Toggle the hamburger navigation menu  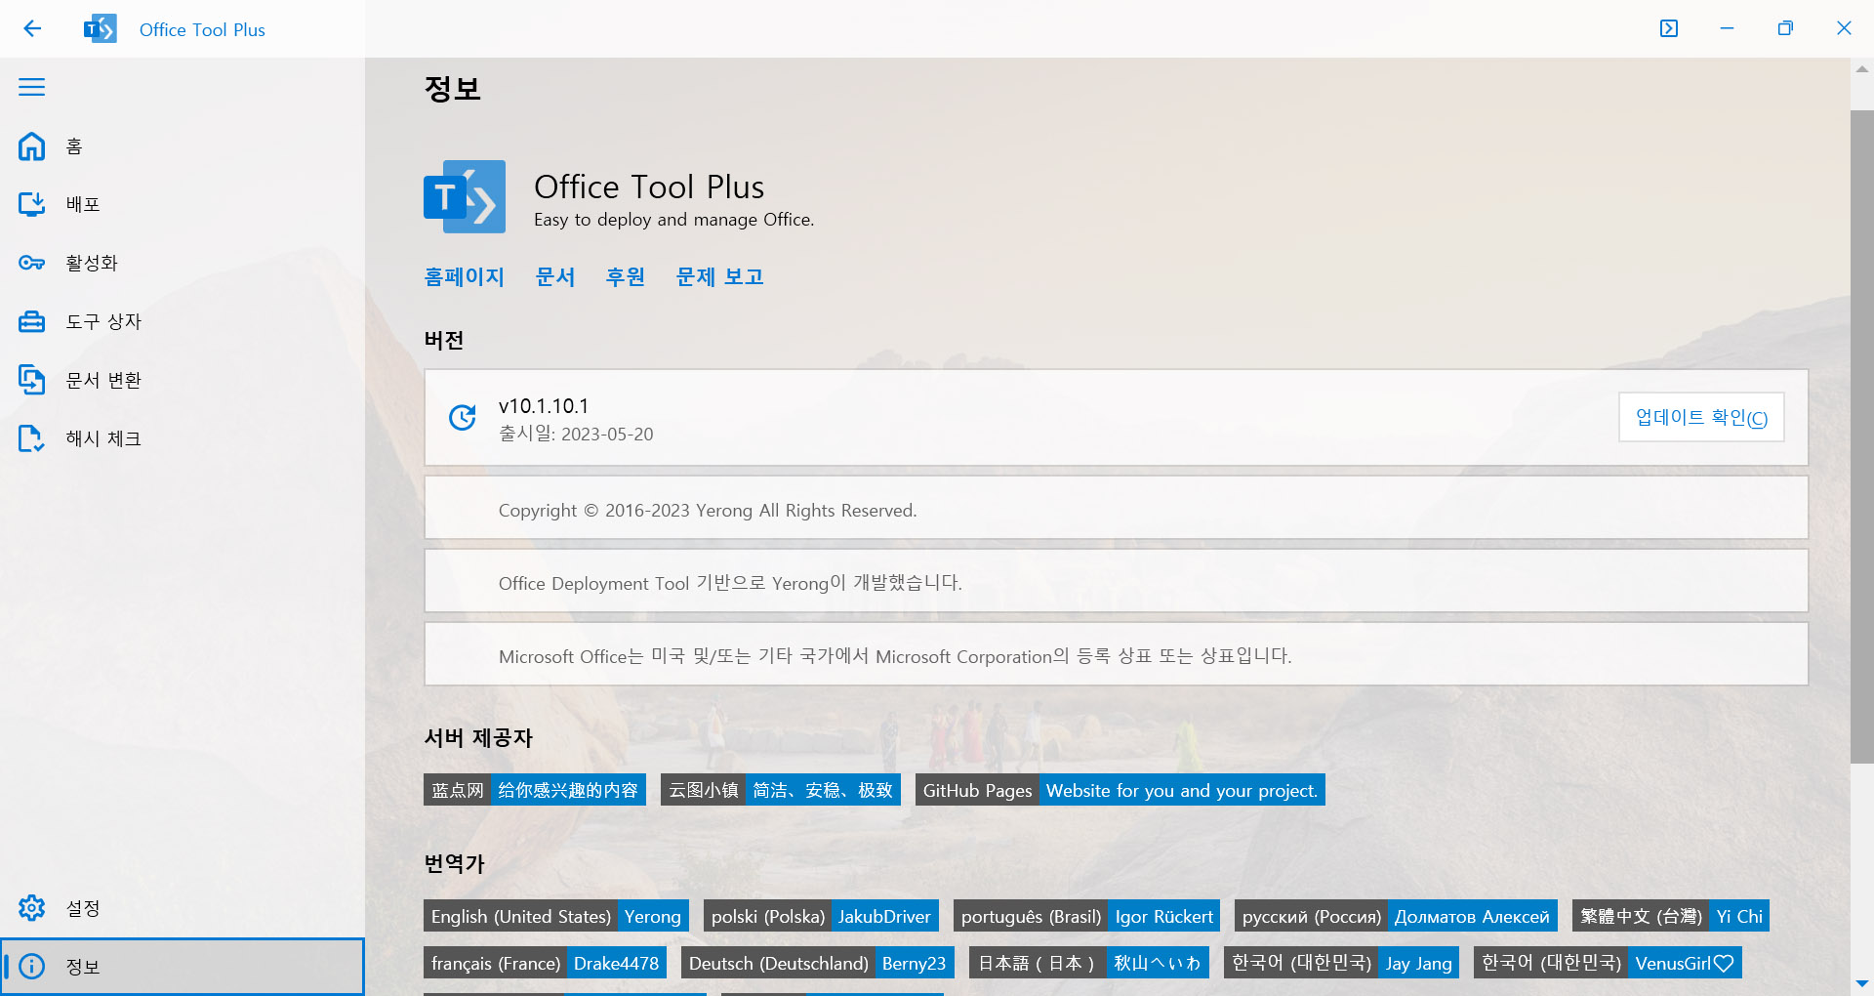(x=32, y=87)
